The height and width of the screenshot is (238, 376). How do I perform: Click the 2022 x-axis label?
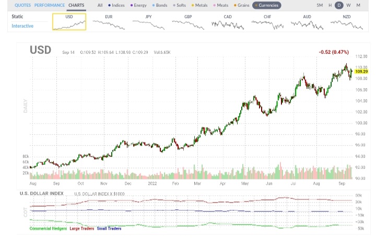[x=152, y=184]
